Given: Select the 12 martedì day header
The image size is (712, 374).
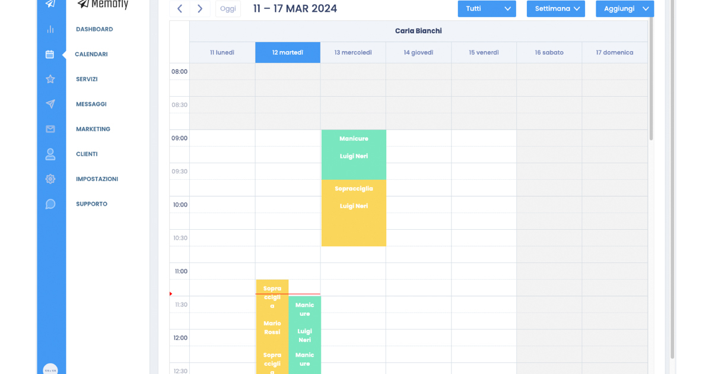Looking at the screenshot, I should [x=288, y=52].
